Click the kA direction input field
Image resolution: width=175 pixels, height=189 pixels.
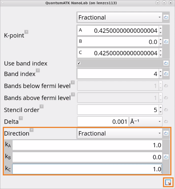pos(87,145)
